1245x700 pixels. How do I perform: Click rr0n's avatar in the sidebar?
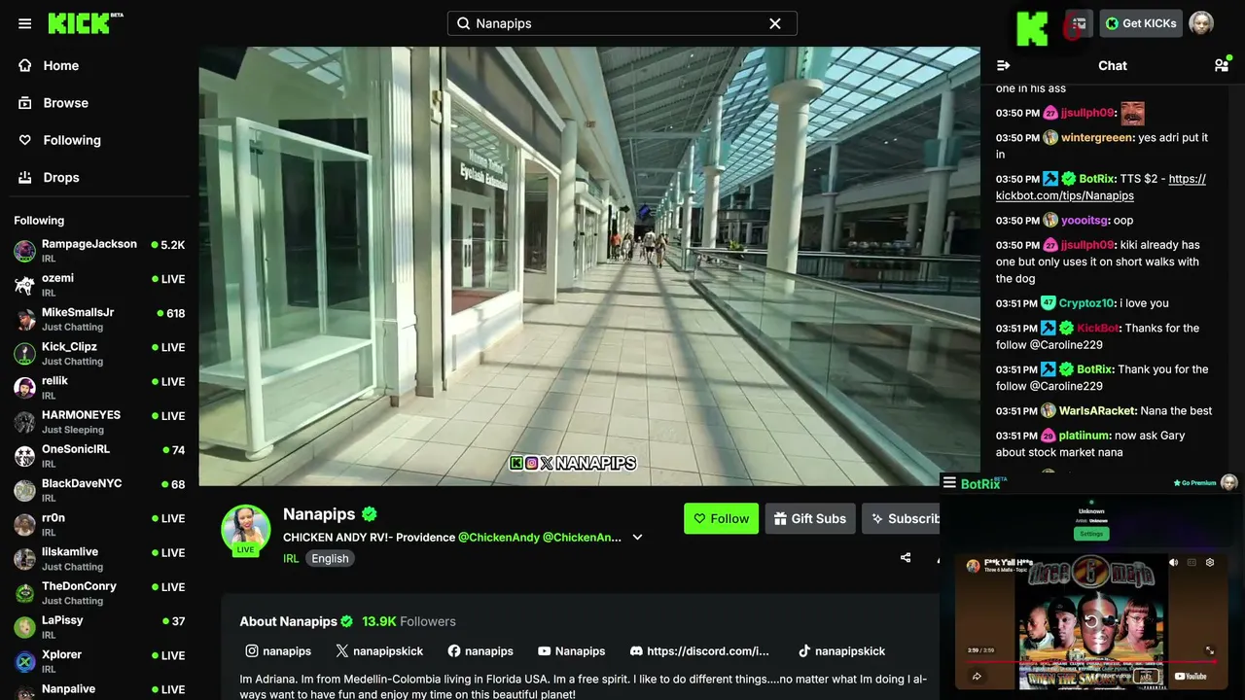click(24, 524)
